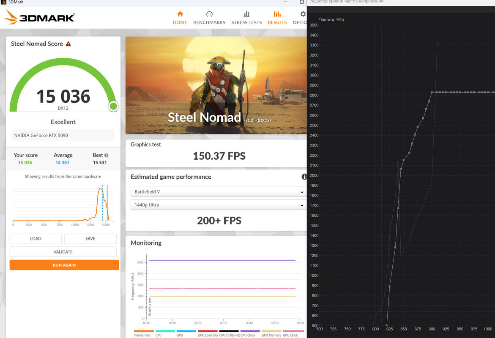Click the 150.37 FPS graphics test result
The width and height of the screenshot is (495, 338).
pos(219,156)
